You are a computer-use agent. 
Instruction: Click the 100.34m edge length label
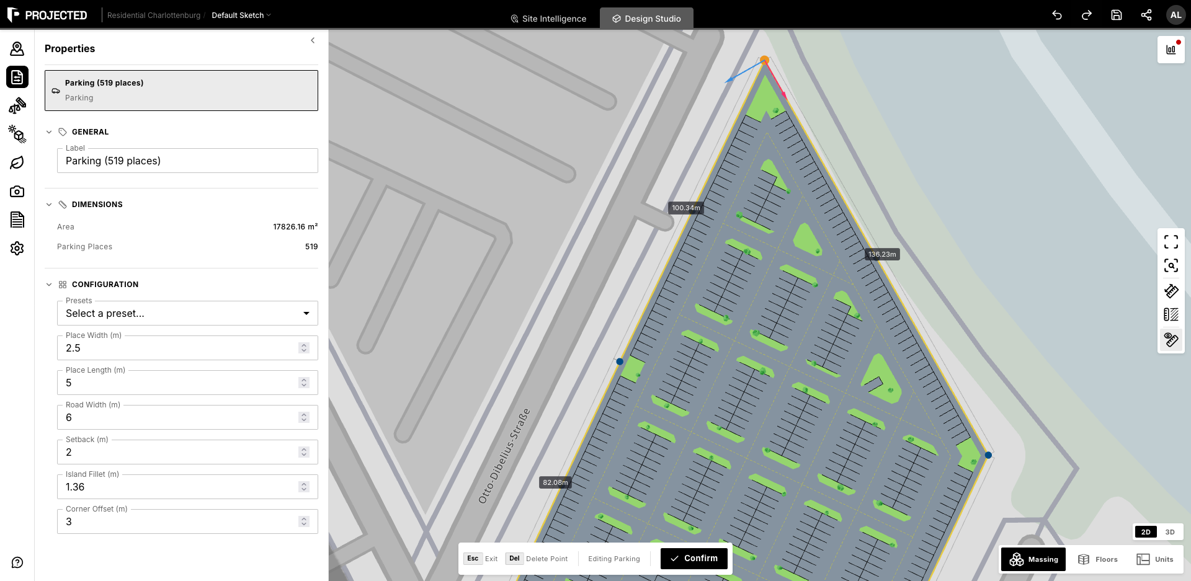[x=686, y=208]
